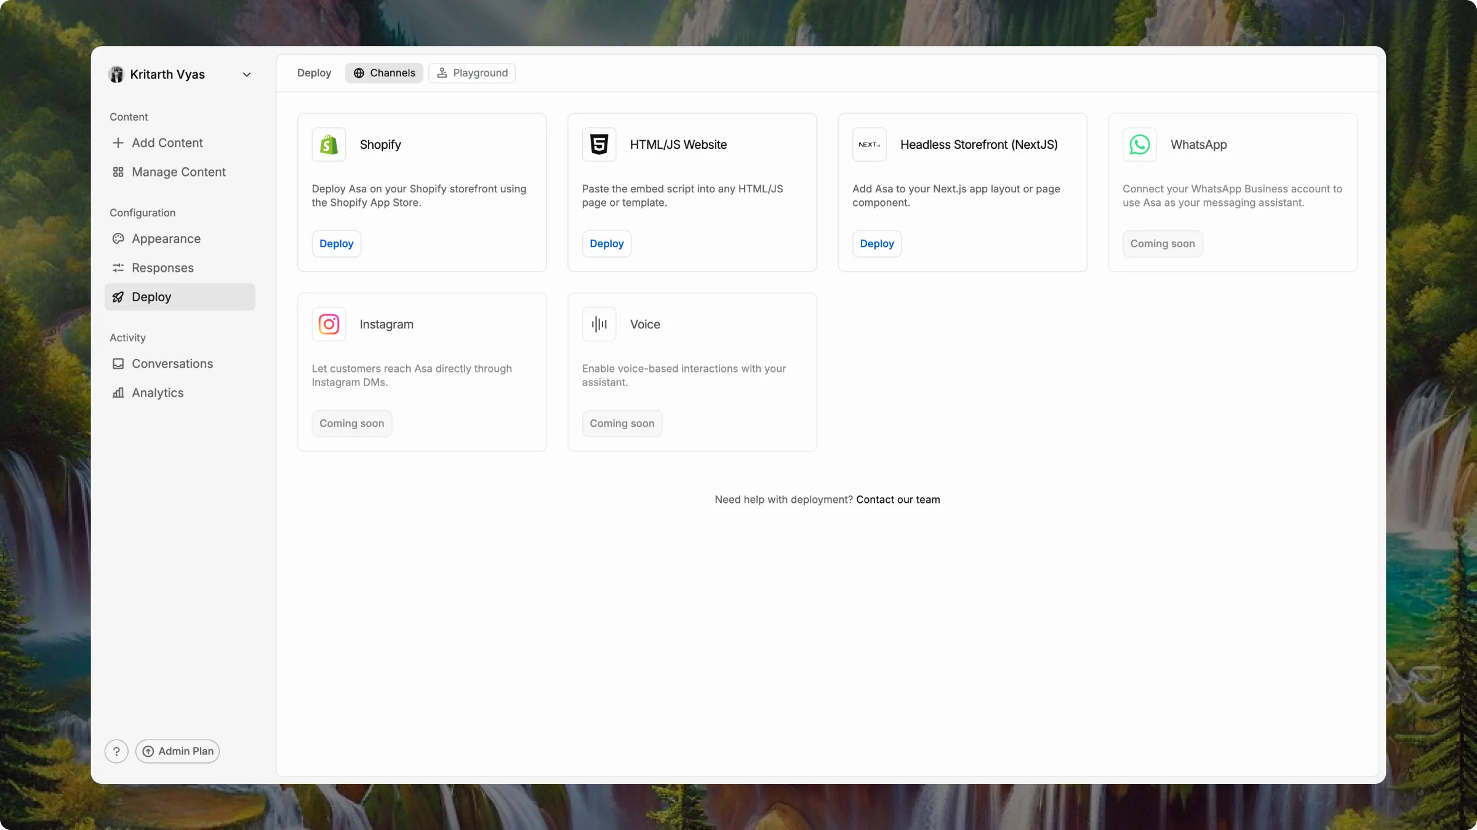Click the inbox icon beside Conversations

pyautogui.click(x=118, y=364)
